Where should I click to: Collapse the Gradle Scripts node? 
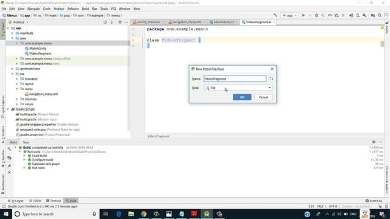pyautogui.click(x=8, y=109)
